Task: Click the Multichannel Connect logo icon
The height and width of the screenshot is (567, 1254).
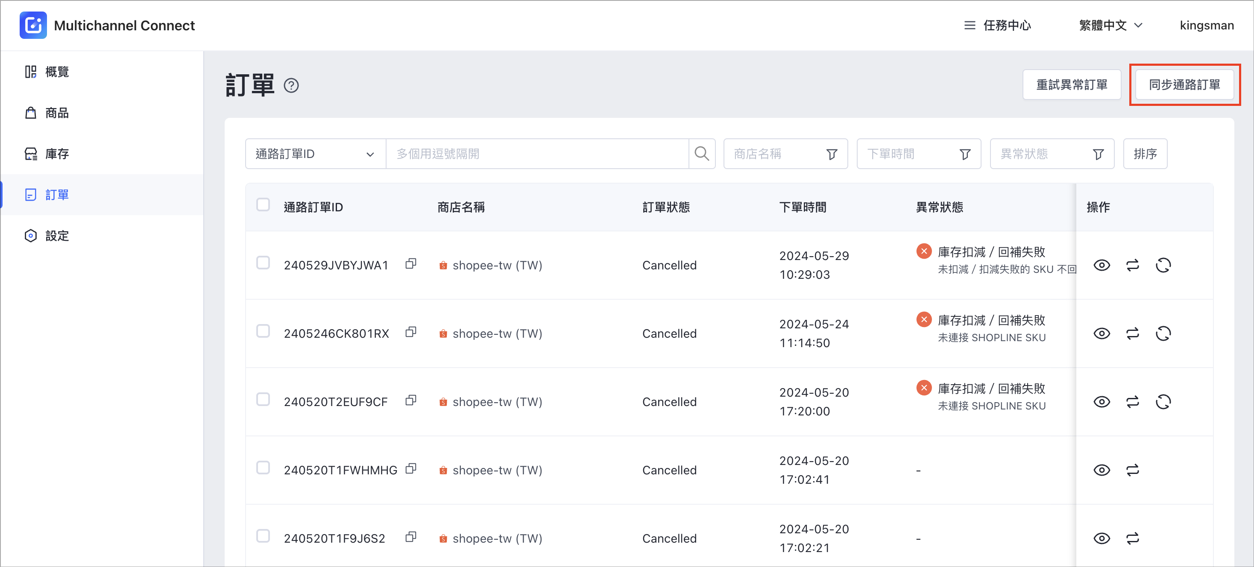Action: 33,25
